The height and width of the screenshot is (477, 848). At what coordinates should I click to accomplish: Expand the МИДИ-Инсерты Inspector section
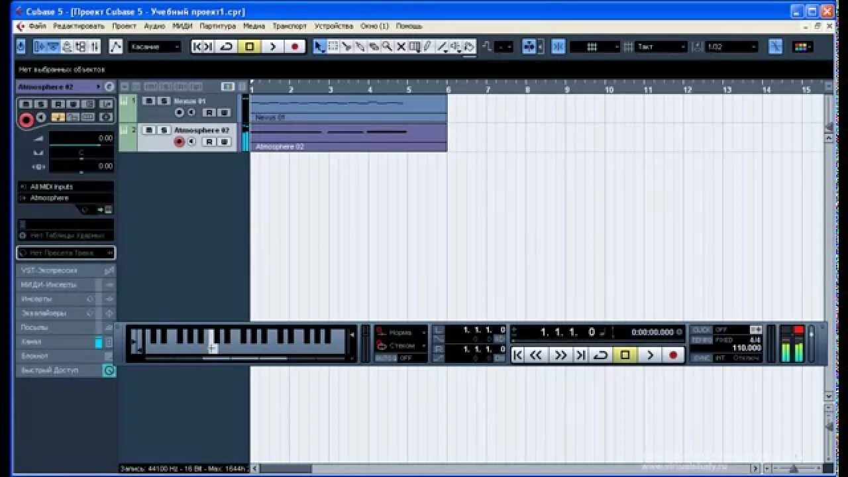(x=66, y=285)
